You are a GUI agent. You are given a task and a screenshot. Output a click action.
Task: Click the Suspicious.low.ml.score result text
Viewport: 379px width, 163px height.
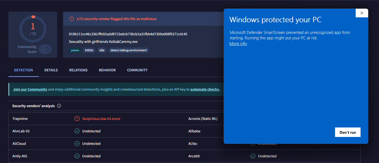pos(101,119)
